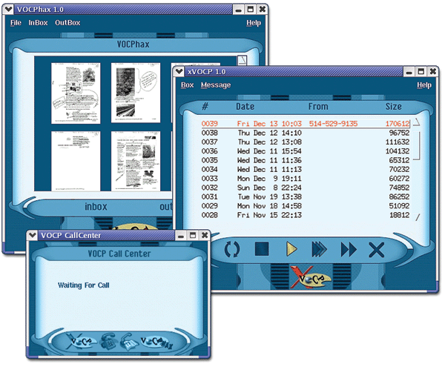Open the File menu in VOCPhax
The height and width of the screenshot is (367, 445).
click(16, 23)
